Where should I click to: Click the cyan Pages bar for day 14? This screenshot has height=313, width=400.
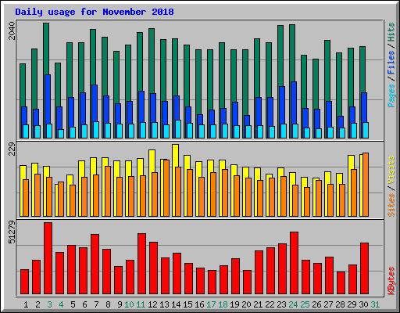click(x=178, y=129)
